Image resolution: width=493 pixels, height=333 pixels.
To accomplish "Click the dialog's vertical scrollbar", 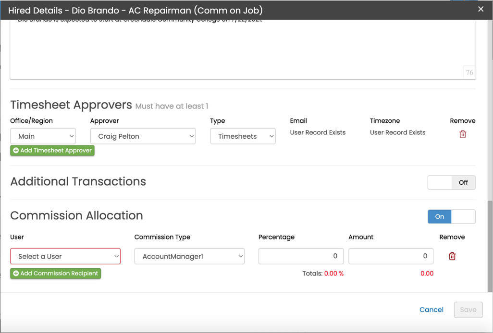I will (x=490, y=245).
